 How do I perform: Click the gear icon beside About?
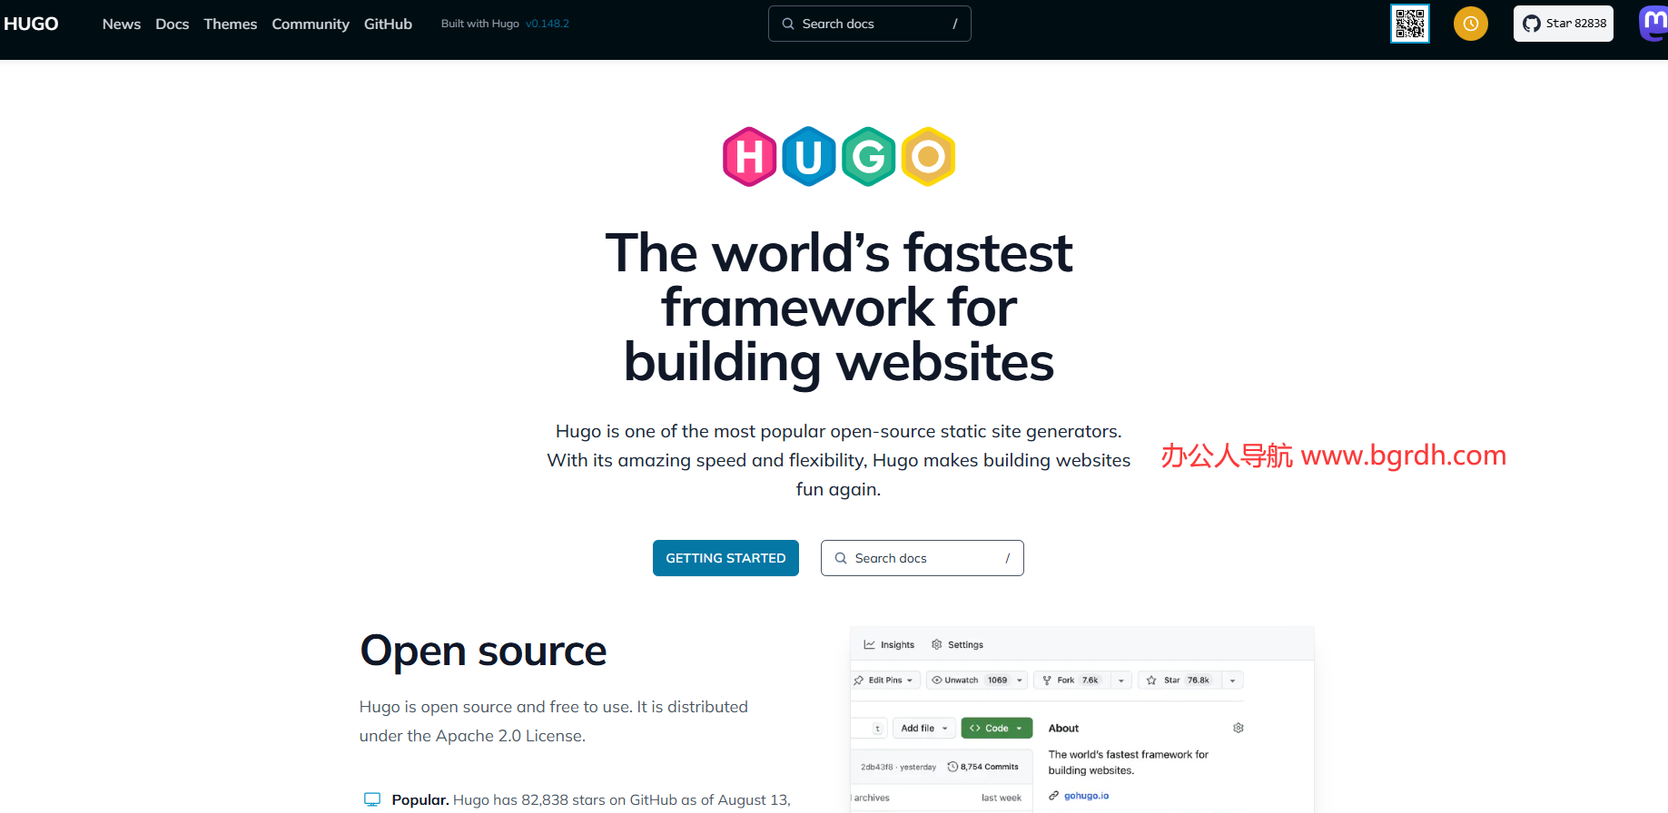[1238, 728]
